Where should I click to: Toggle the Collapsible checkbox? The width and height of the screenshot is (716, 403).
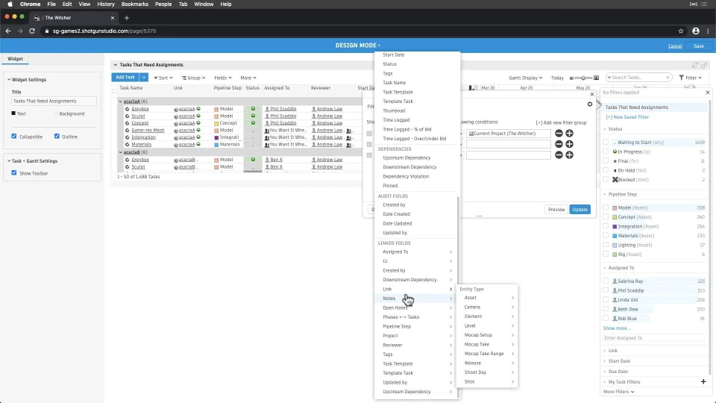13,137
